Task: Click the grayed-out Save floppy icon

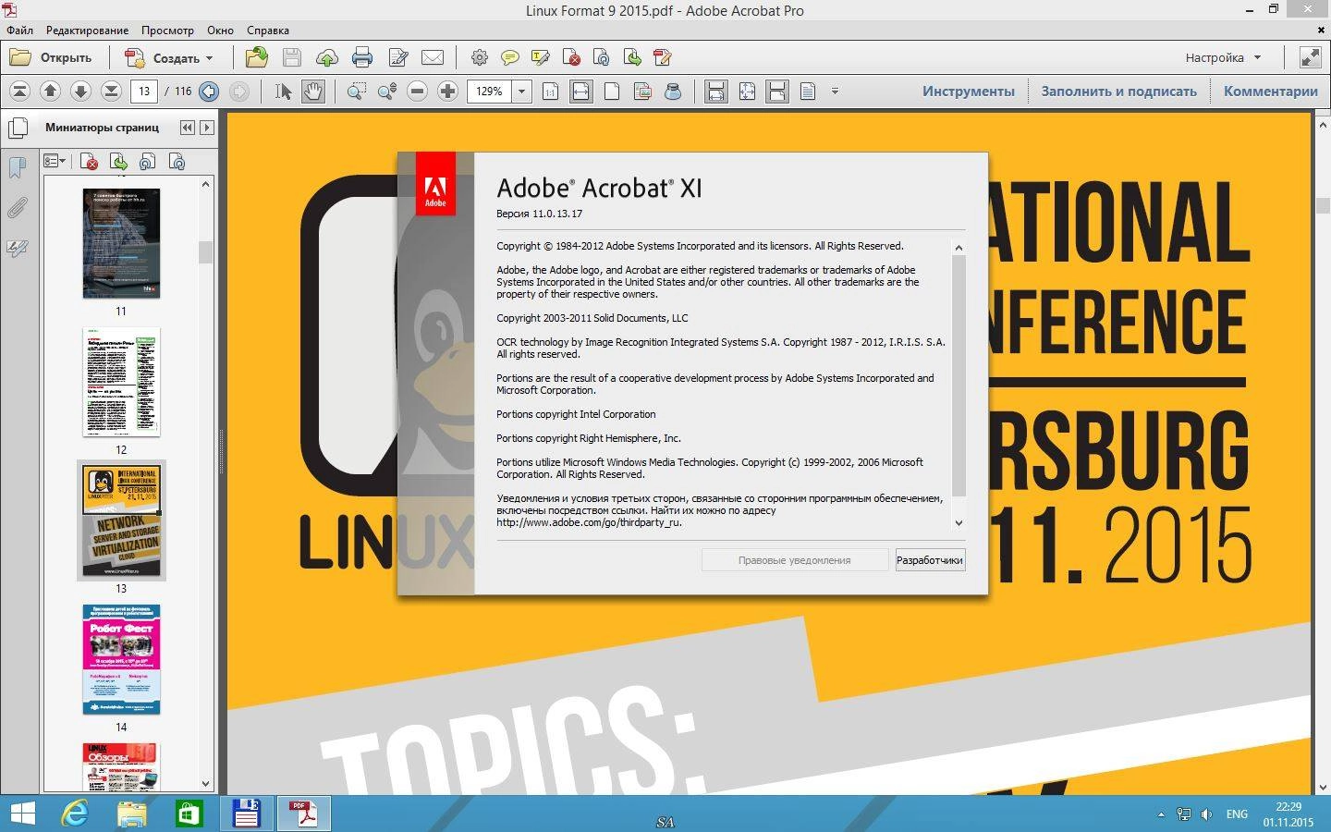Action: pos(292,57)
